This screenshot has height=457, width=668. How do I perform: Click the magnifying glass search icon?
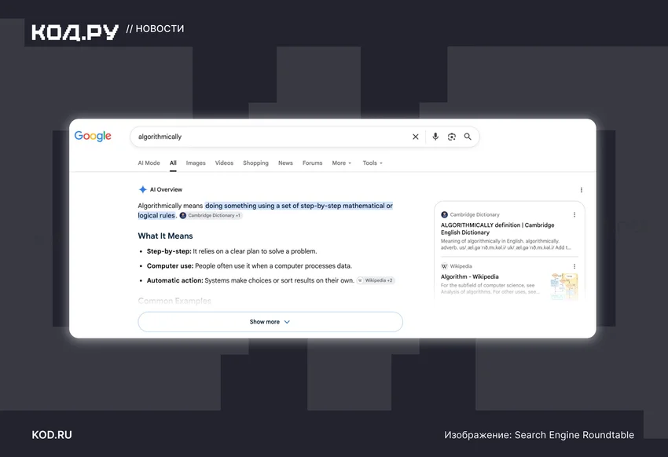468,137
